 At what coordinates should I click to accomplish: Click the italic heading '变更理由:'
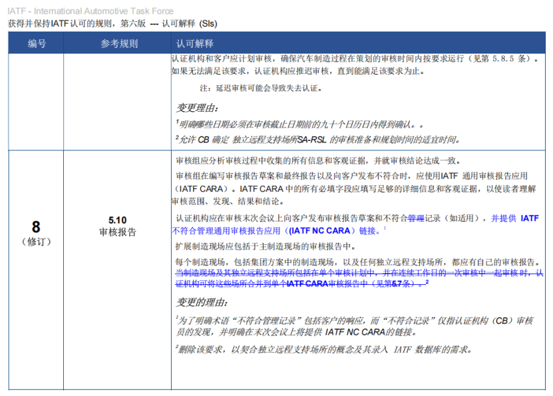pos(197,108)
